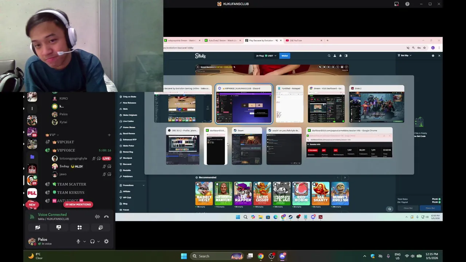The height and width of the screenshot is (262, 466).
Task: Select user Xytei in the voice list
Action: pos(63,122)
